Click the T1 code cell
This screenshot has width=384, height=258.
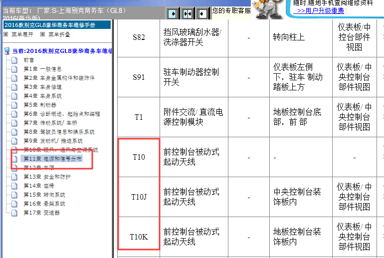tap(139, 117)
